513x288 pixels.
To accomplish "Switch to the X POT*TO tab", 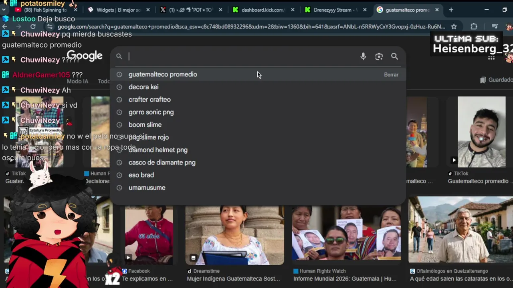I will click(190, 10).
